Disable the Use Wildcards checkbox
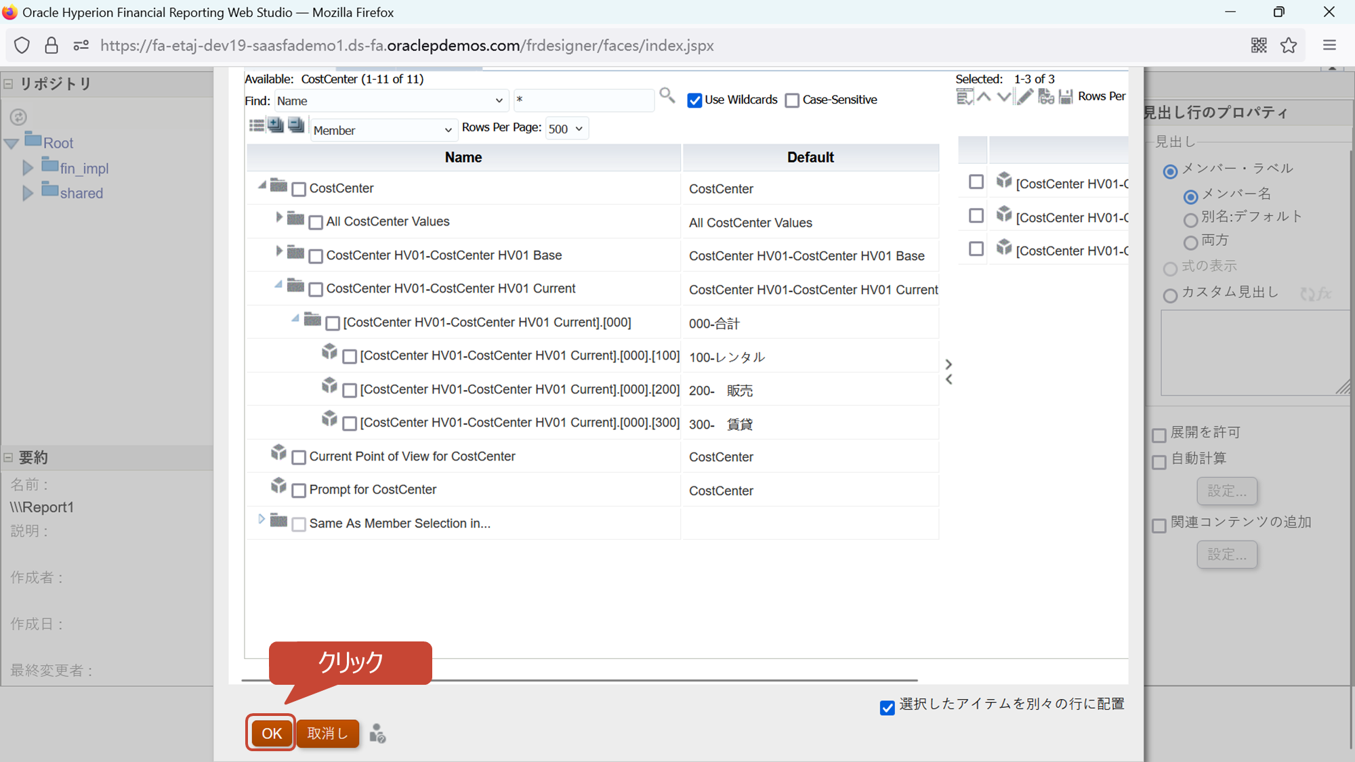 (694, 100)
